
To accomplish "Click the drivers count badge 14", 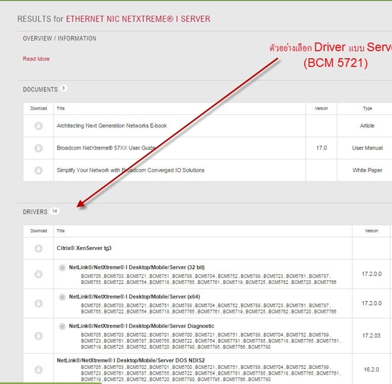I will pyautogui.click(x=54, y=211).
